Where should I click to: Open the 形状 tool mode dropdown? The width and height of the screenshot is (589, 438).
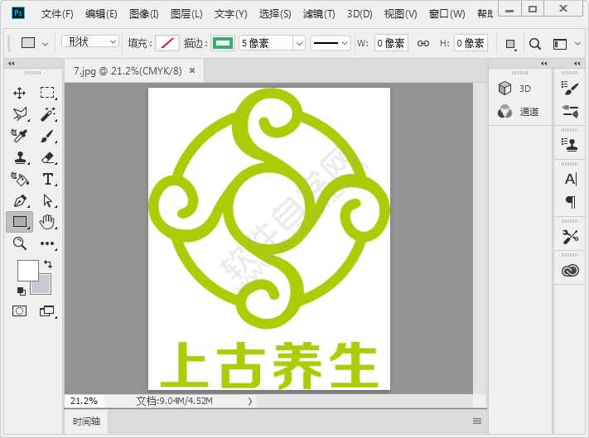coord(90,42)
